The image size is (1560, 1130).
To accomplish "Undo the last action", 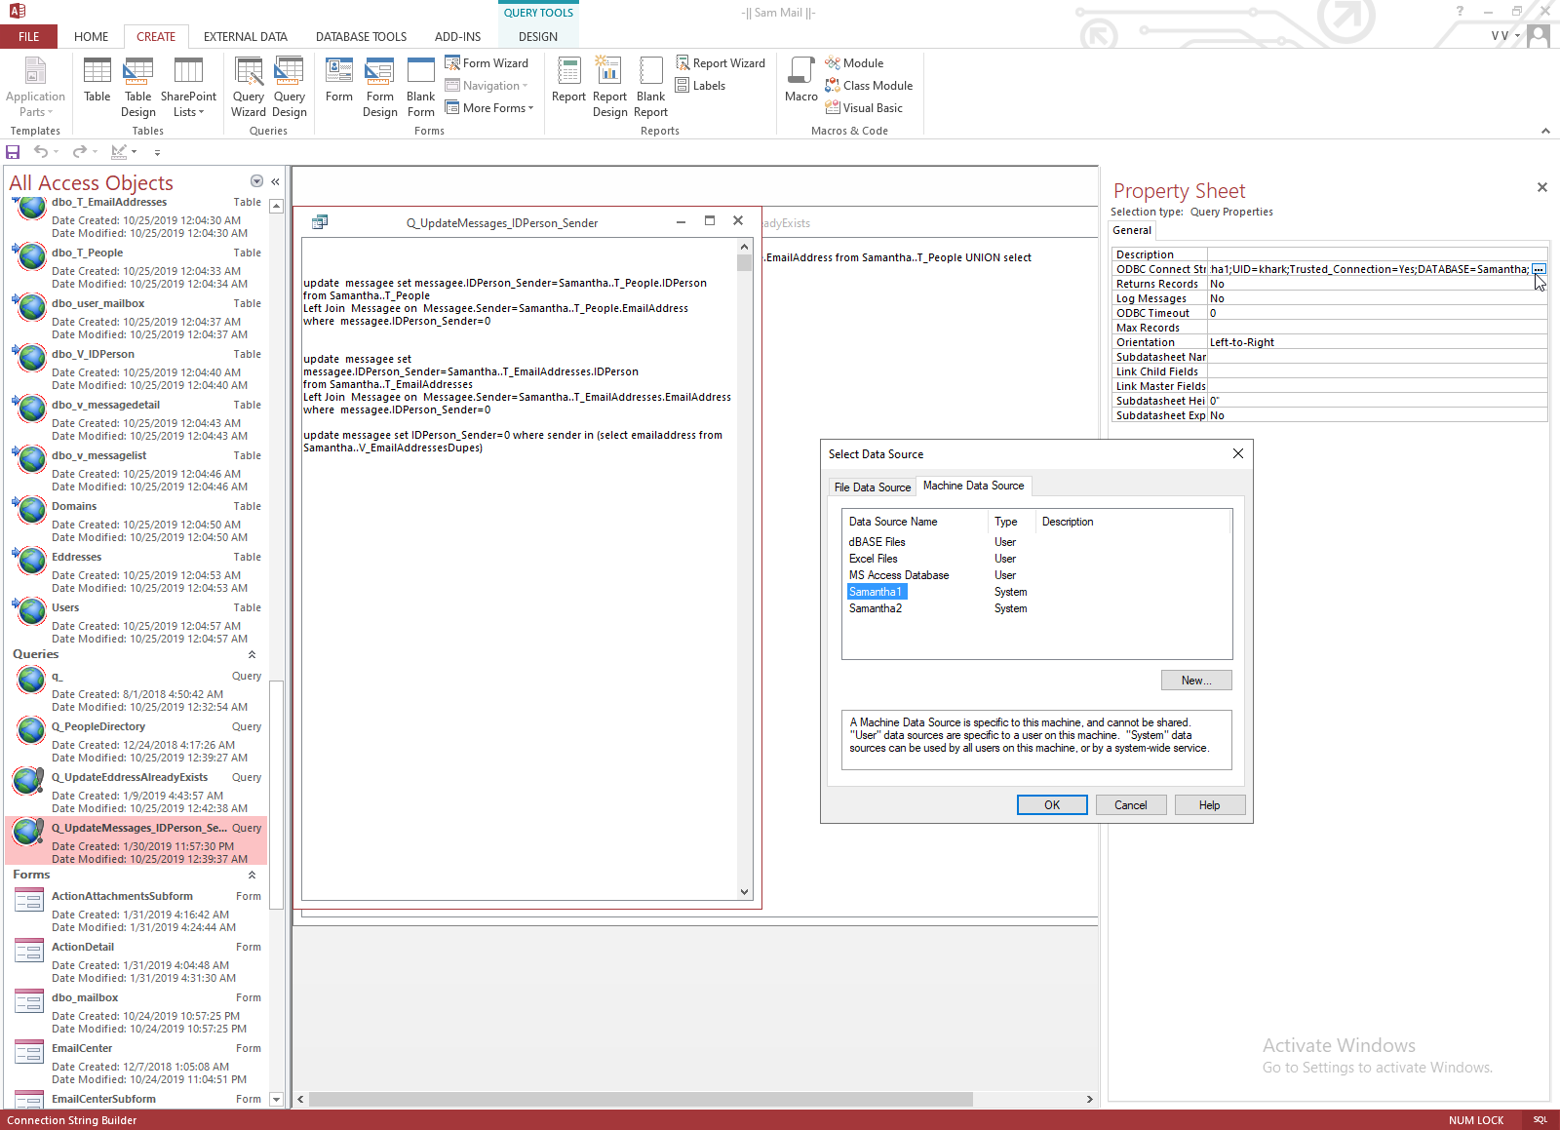I will coord(41,152).
